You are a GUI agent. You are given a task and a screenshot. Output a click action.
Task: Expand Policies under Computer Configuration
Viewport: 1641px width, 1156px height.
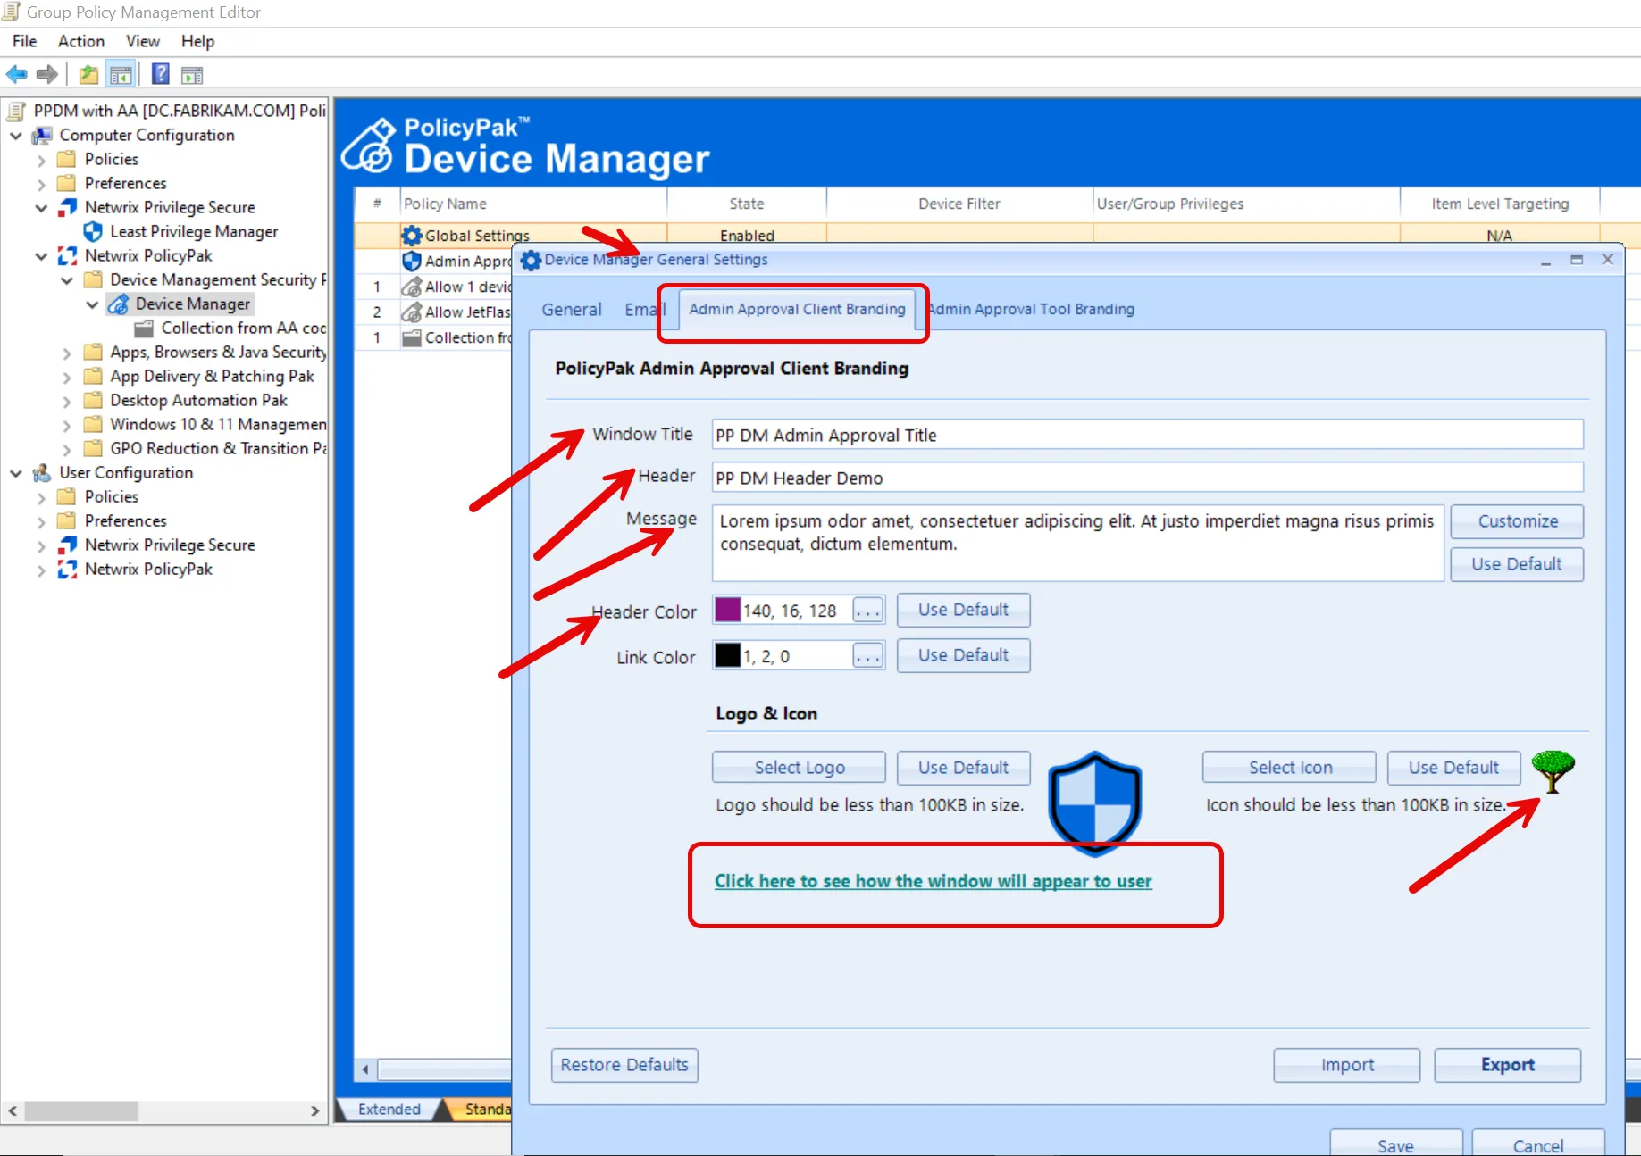[x=41, y=160]
